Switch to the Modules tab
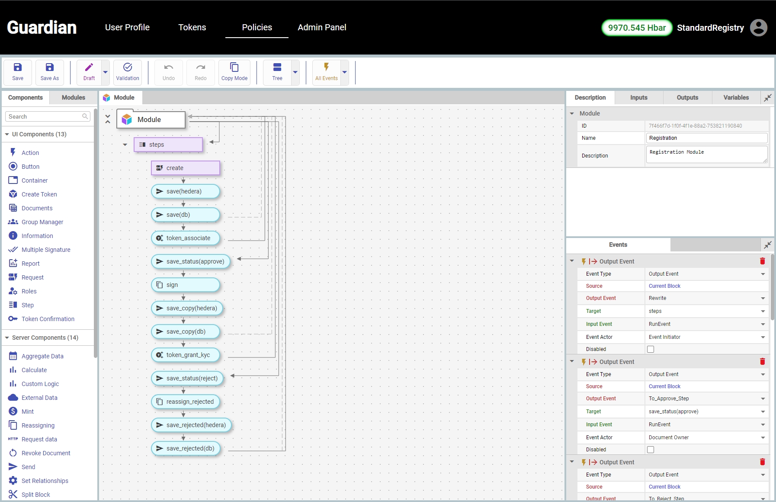The image size is (776, 502). (x=73, y=98)
